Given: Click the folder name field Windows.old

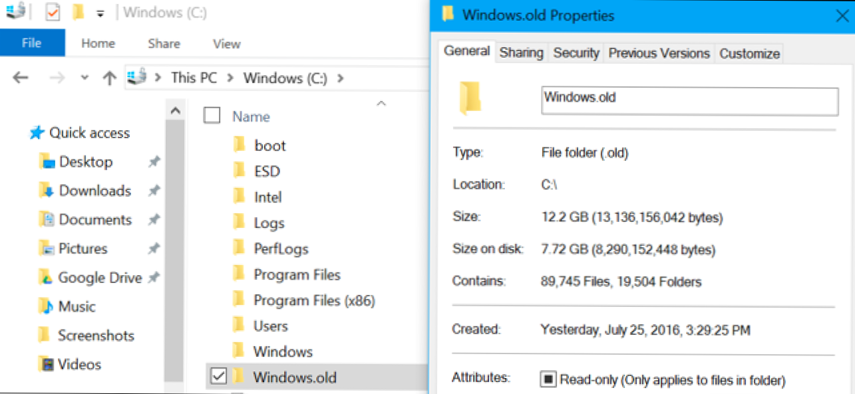Looking at the screenshot, I should (690, 100).
